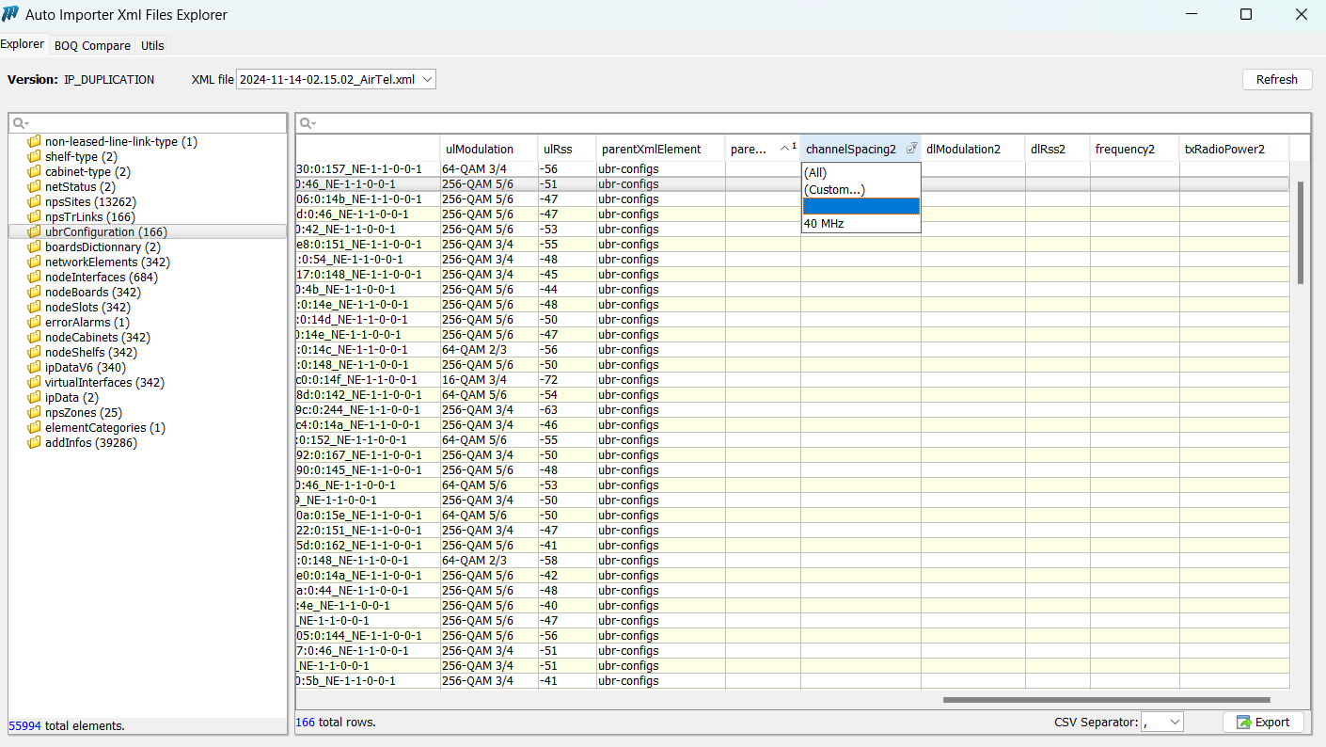The image size is (1326, 747).
Task: Click the magnifier icon above the data table
Action: click(307, 122)
